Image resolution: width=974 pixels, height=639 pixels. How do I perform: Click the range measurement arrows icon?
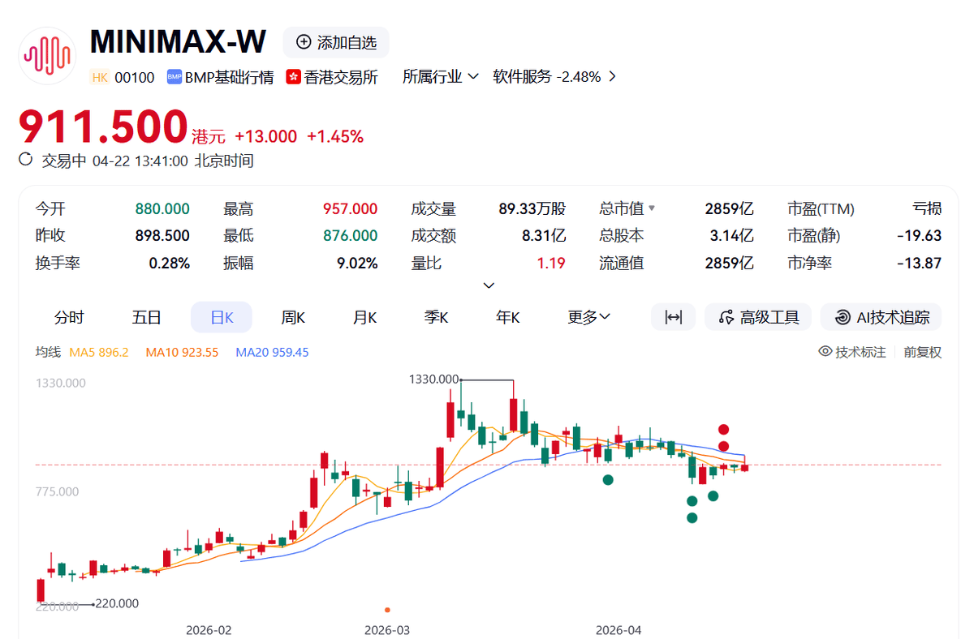[x=674, y=317]
